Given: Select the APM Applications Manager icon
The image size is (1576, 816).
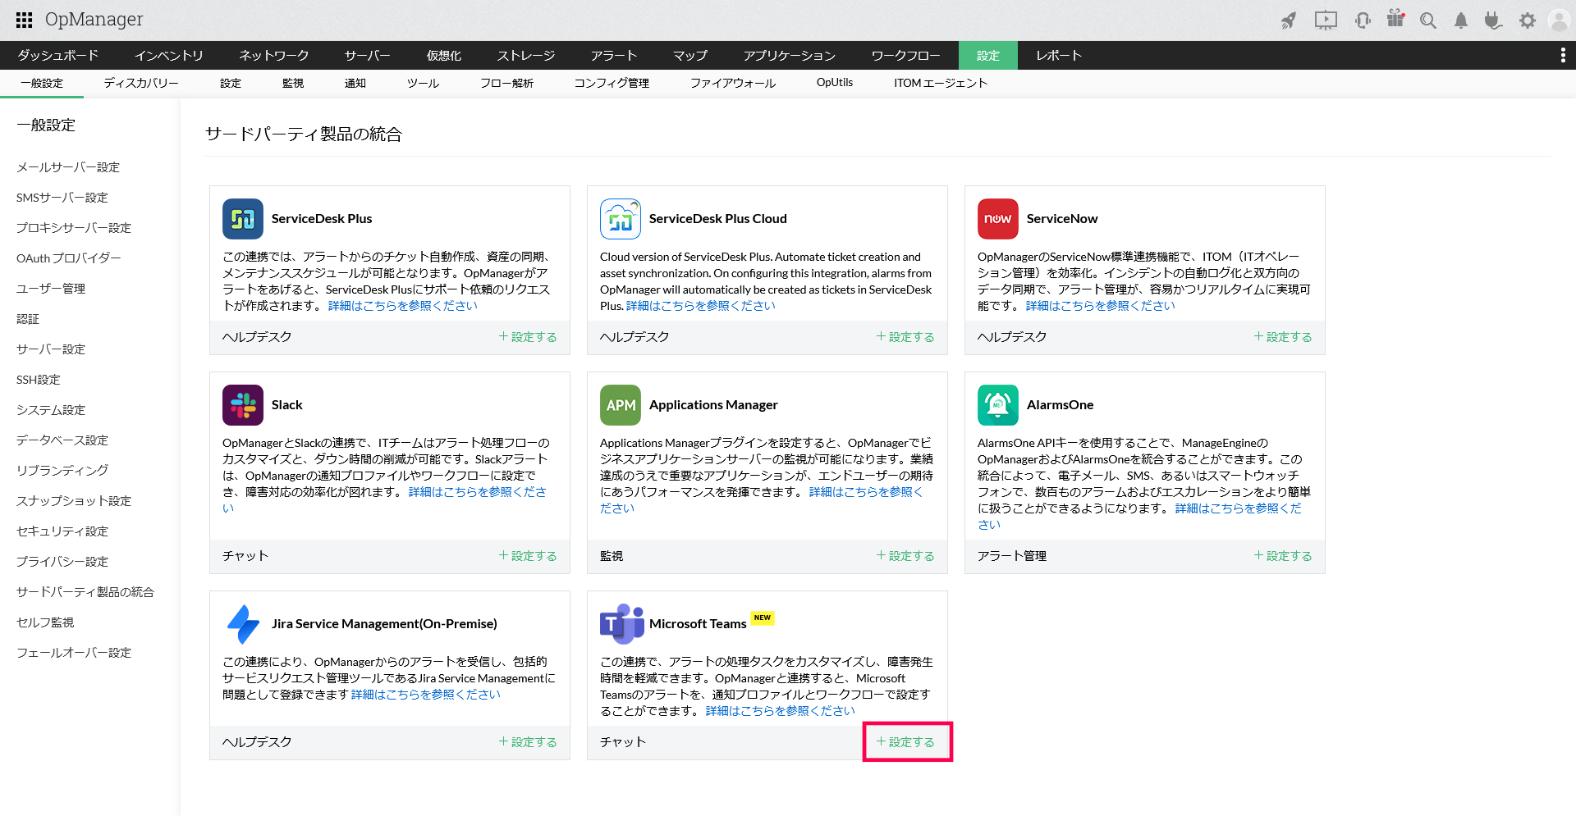Looking at the screenshot, I should pyautogui.click(x=620, y=404).
